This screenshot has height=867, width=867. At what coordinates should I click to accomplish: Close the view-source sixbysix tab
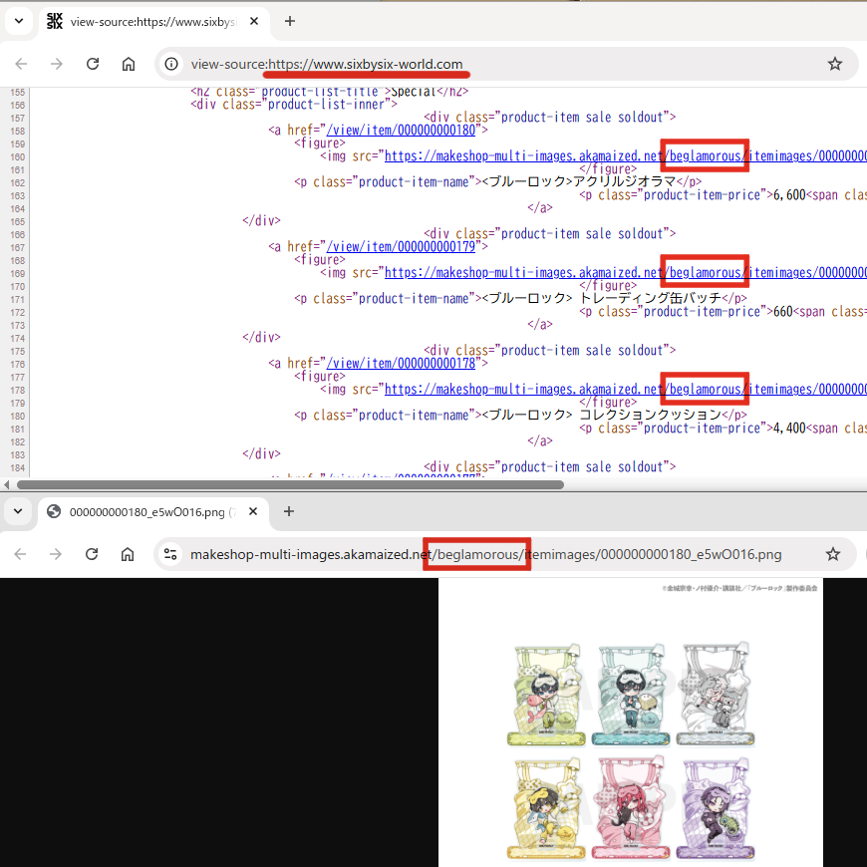coord(254,22)
